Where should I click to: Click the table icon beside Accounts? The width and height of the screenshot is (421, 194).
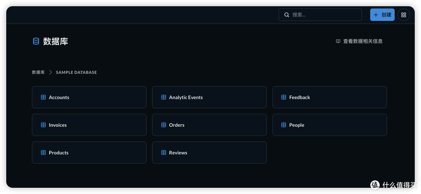coord(43,97)
